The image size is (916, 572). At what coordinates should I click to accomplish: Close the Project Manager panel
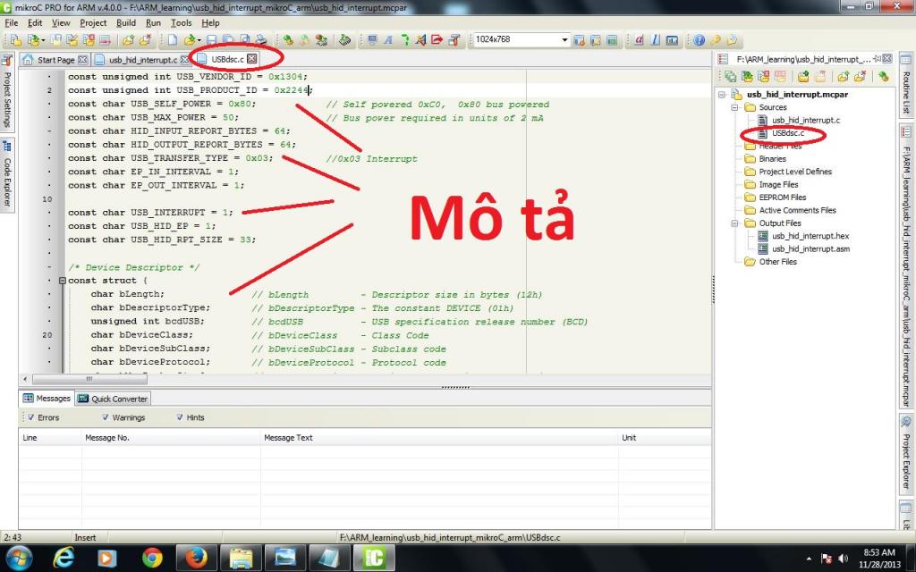point(887,59)
